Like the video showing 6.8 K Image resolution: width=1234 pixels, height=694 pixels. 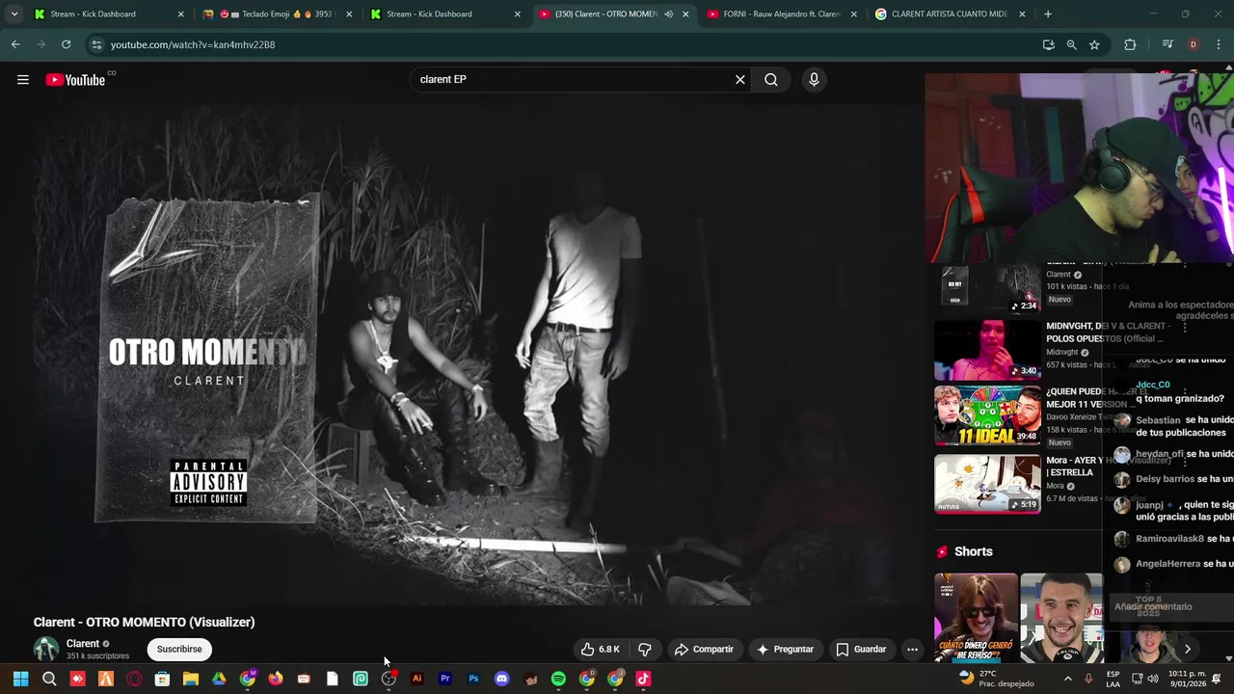pyautogui.click(x=600, y=650)
